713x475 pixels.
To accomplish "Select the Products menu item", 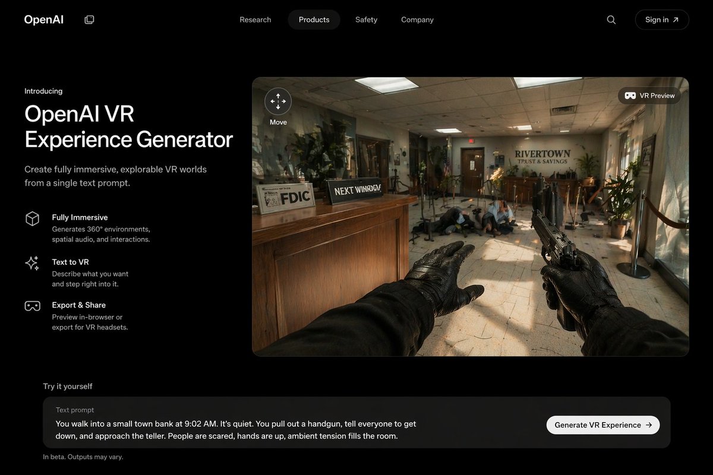I will point(314,20).
